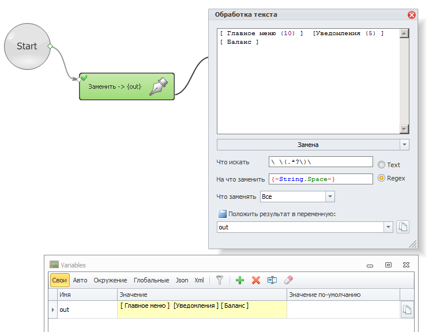Click the filter funnel icon in Variables
Screen dimensions: 440x332
tap(220, 280)
